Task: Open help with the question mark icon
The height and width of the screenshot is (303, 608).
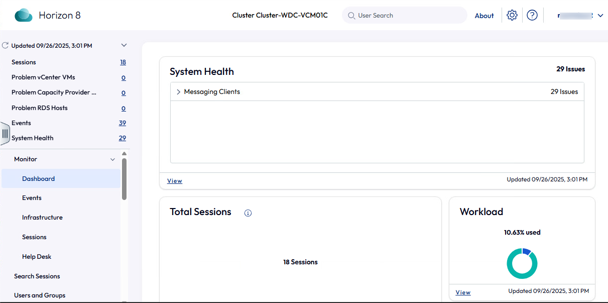Action: coord(532,16)
